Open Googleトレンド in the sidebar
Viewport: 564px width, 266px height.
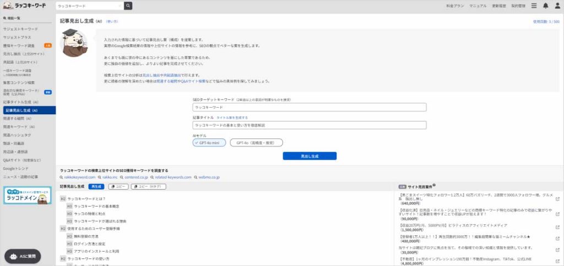point(15,168)
